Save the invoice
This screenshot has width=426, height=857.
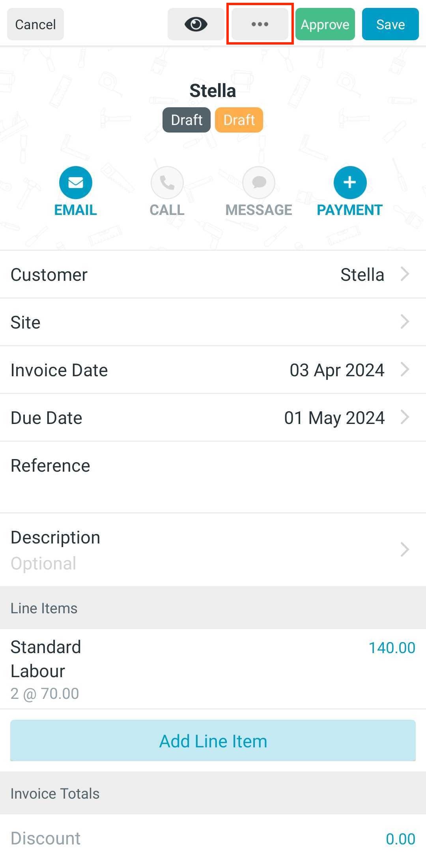(390, 24)
